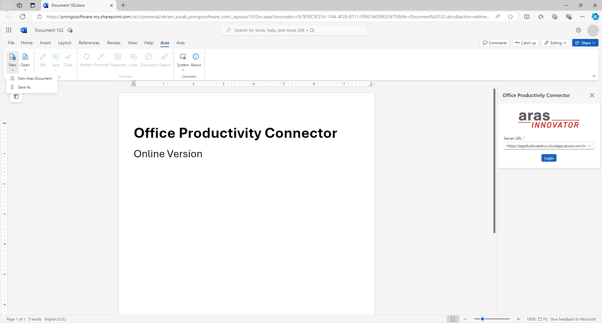Add page to browser favorites star
This screenshot has height=323, width=602.
(510, 17)
